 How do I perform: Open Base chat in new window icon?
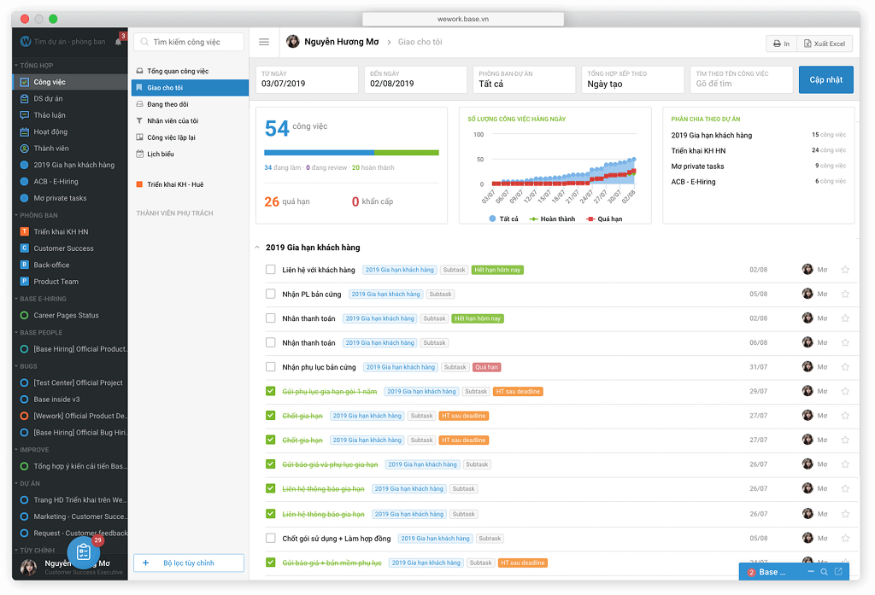click(x=838, y=572)
